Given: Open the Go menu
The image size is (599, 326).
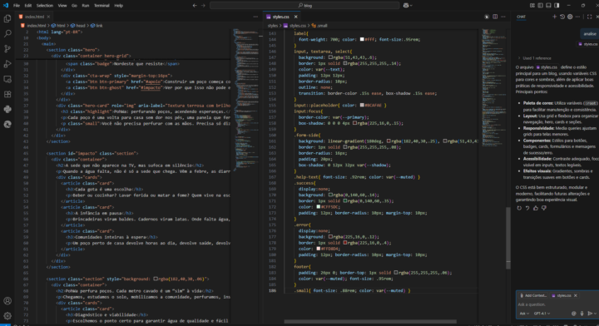Looking at the screenshot, I should click(x=74, y=5).
